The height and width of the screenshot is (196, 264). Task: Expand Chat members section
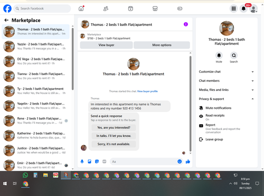point(227,81)
